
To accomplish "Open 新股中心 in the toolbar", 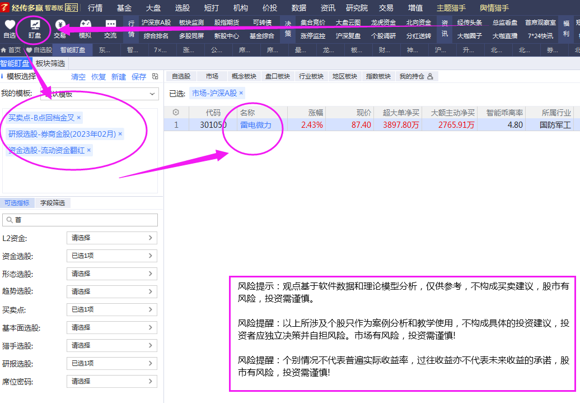I will tap(226, 36).
